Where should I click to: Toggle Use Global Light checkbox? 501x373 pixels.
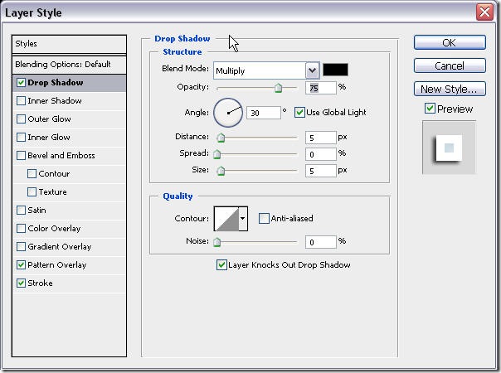pos(299,113)
